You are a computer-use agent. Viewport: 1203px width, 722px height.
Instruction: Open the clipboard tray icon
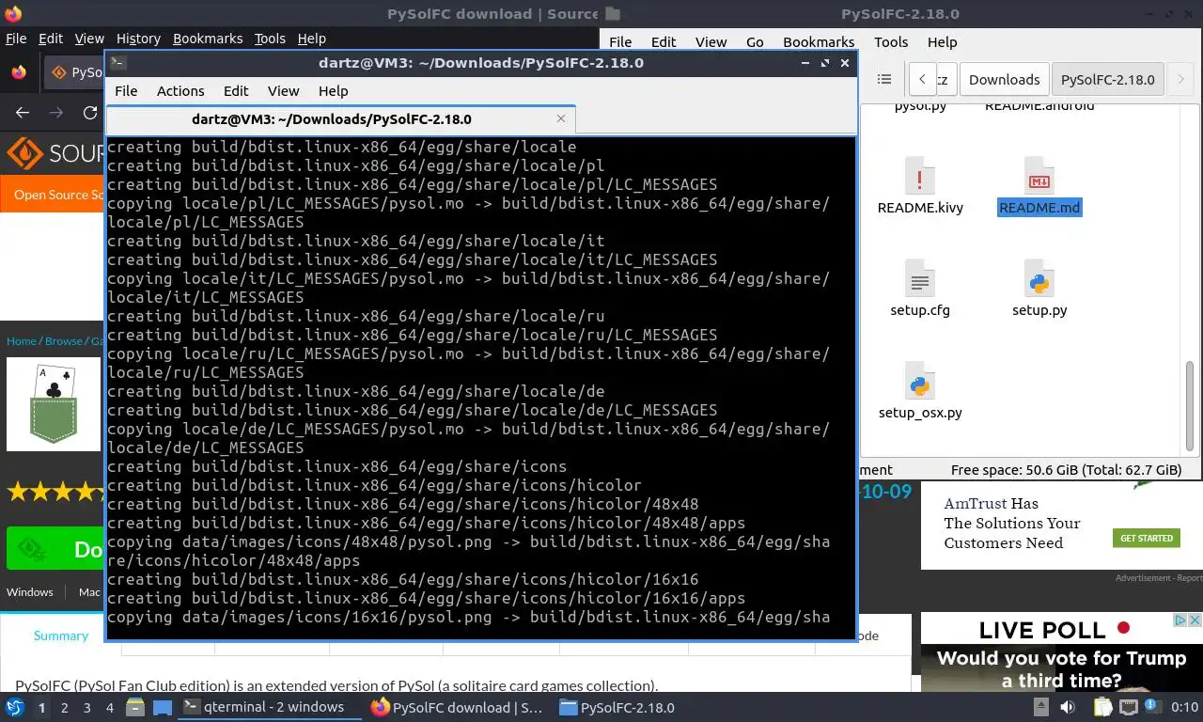(1103, 707)
